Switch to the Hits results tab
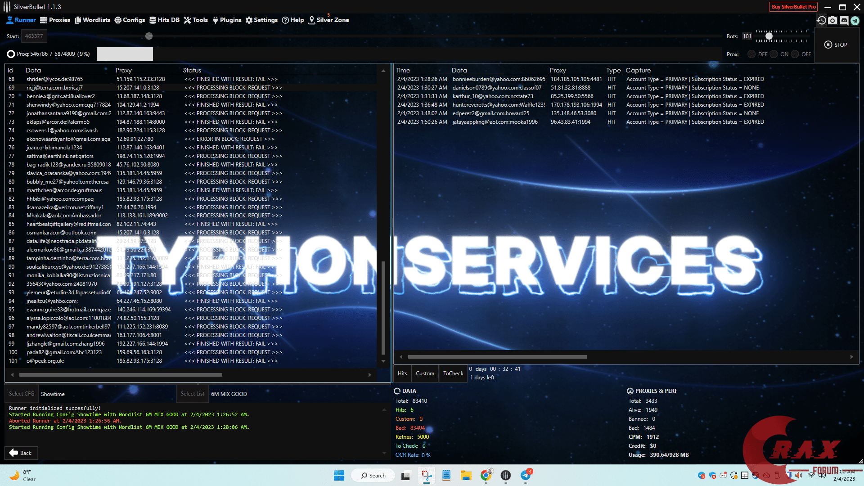 [x=402, y=373]
